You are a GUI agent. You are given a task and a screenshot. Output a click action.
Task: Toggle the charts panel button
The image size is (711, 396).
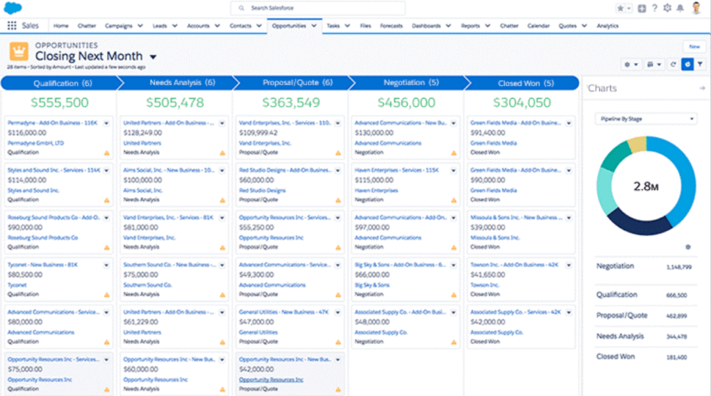point(687,64)
